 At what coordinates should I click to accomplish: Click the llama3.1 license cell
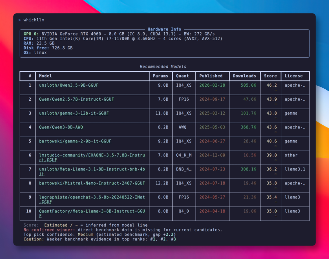point(295,169)
